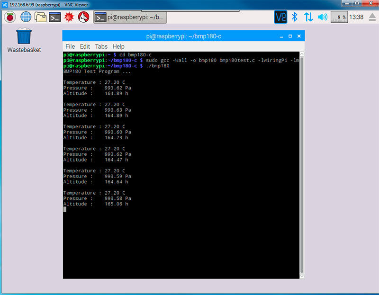The width and height of the screenshot is (379, 295).
Task: Launch a new terminal from the panel
Action: coord(55,17)
